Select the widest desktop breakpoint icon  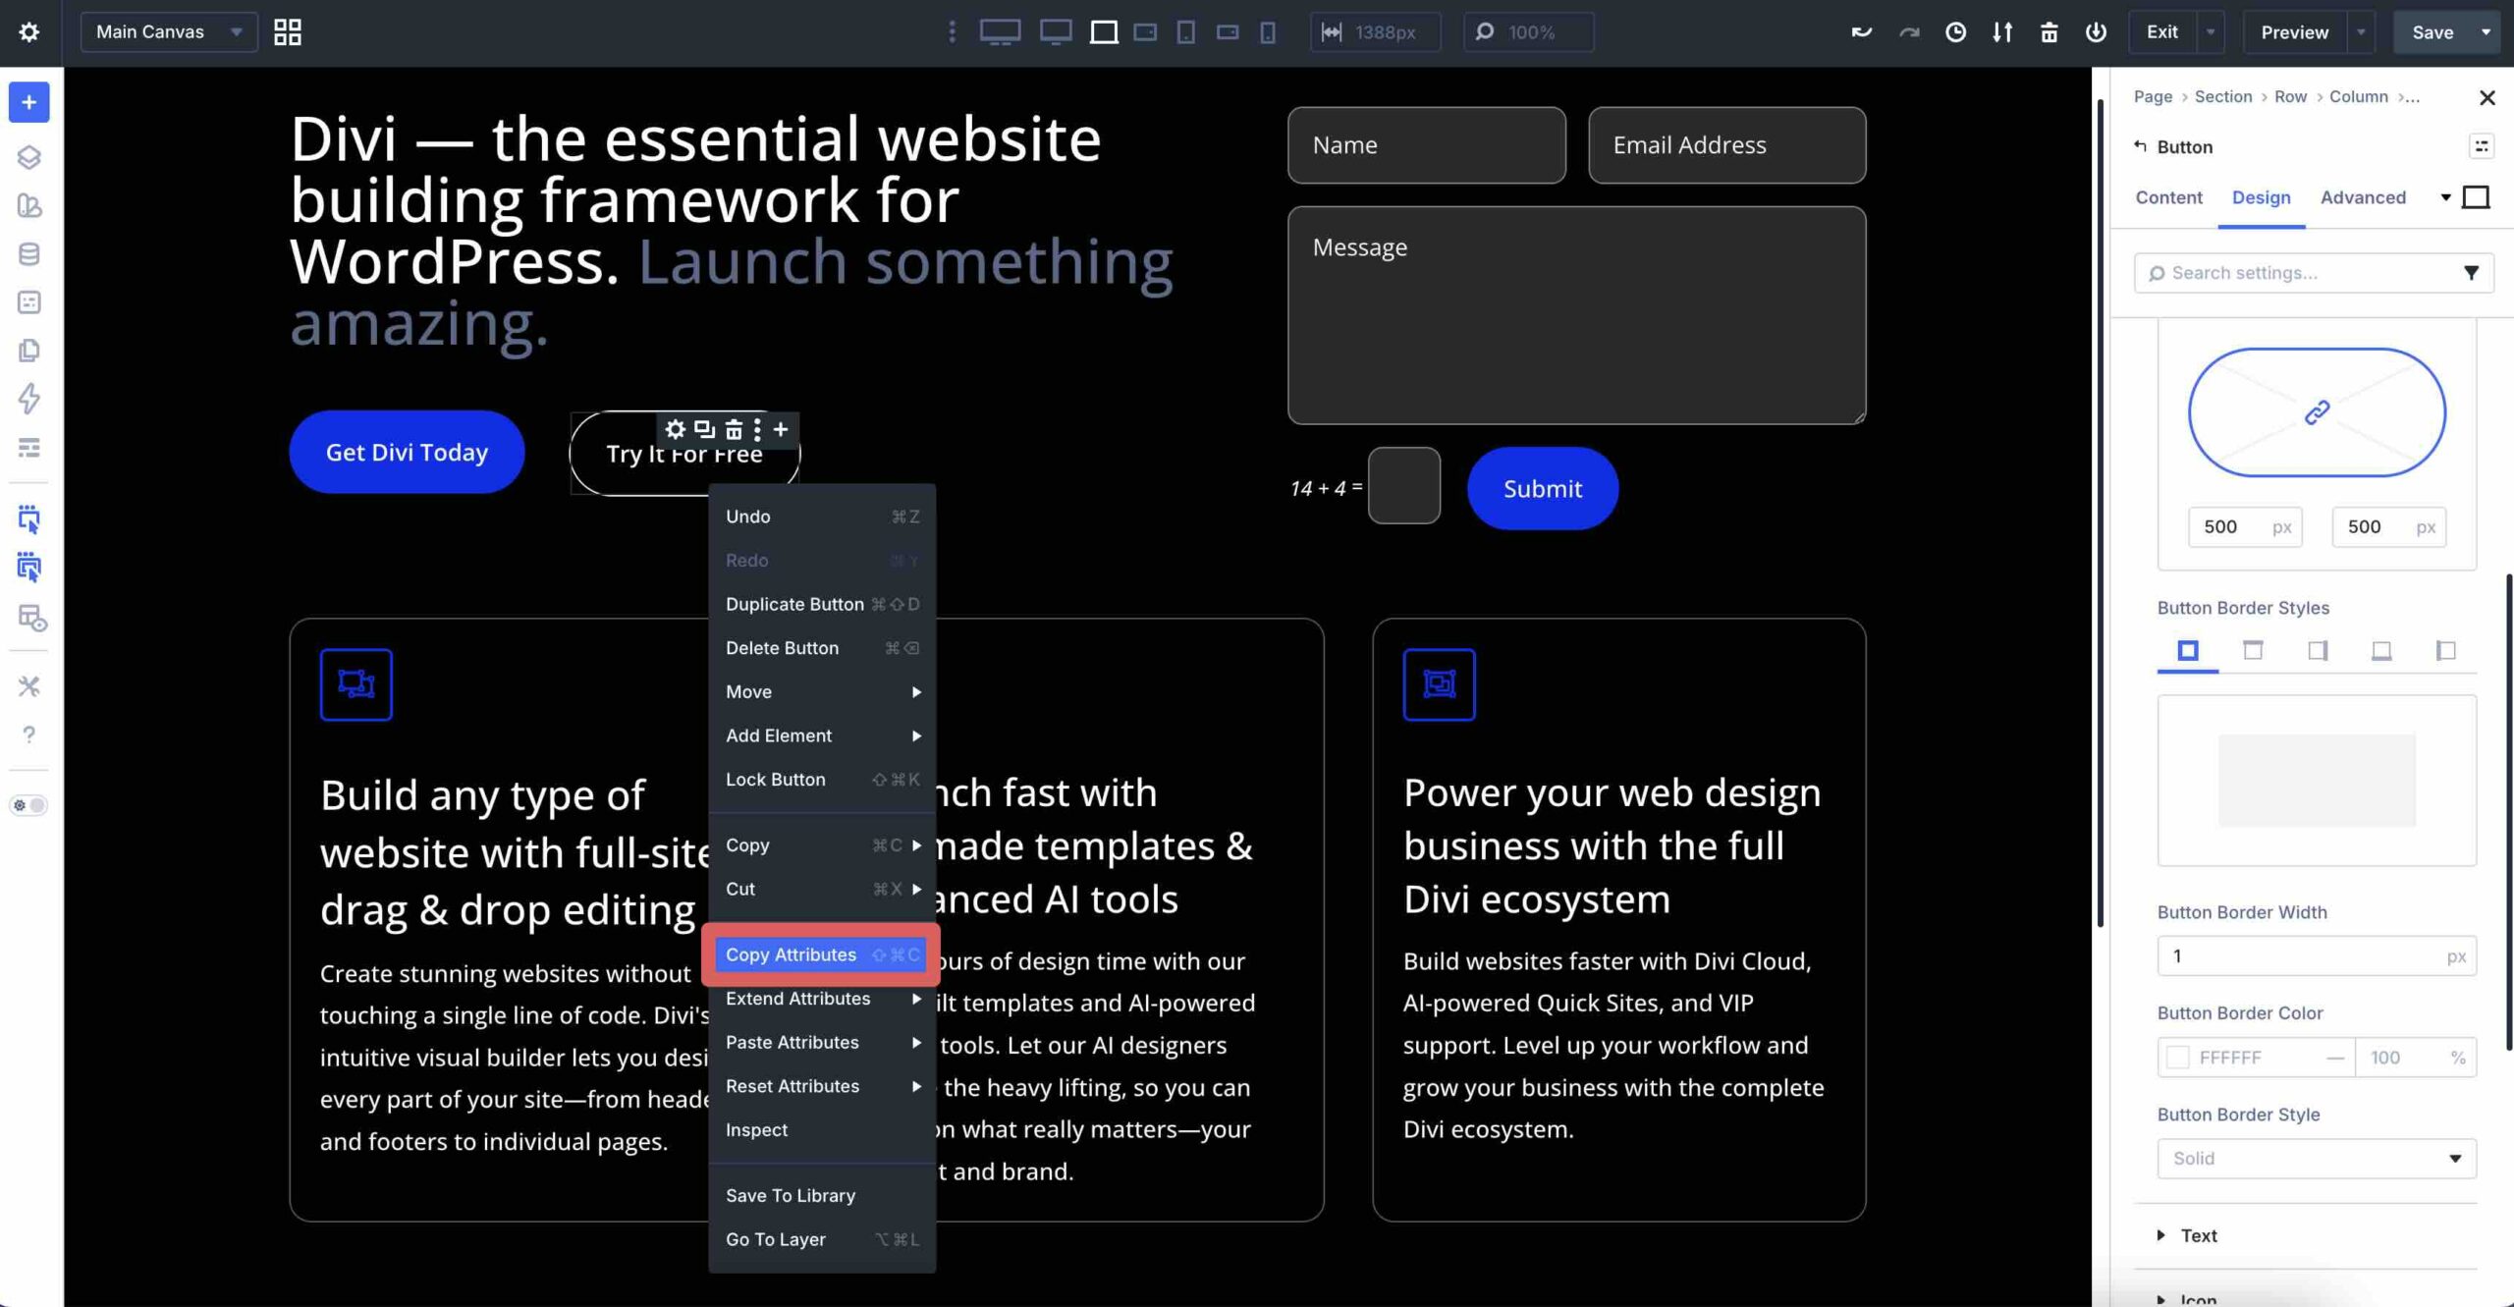(x=1000, y=32)
